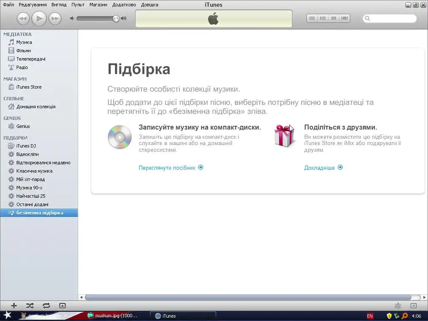The image size is (428, 321).
Task: Click the next track fast-forward button
Action: pyautogui.click(x=55, y=18)
